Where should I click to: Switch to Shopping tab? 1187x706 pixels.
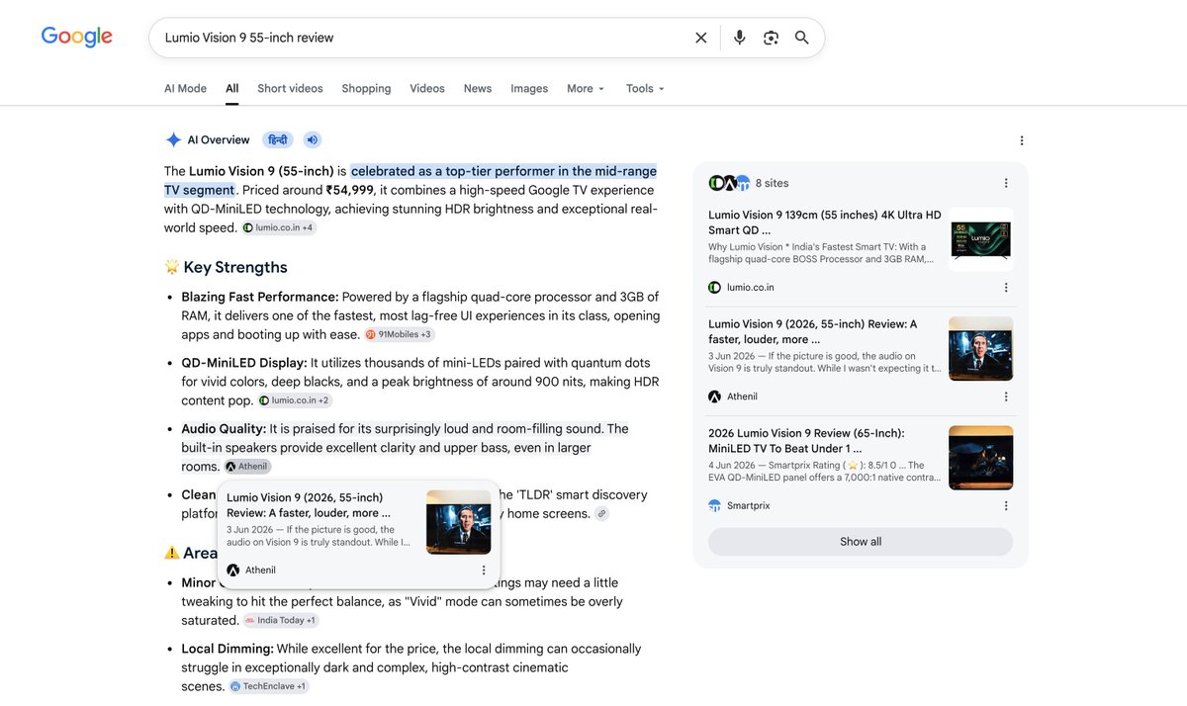point(366,88)
